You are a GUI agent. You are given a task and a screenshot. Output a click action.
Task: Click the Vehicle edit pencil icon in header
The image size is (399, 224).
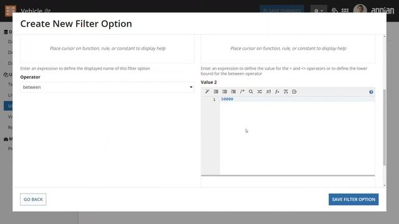pyautogui.click(x=47, y=11)
